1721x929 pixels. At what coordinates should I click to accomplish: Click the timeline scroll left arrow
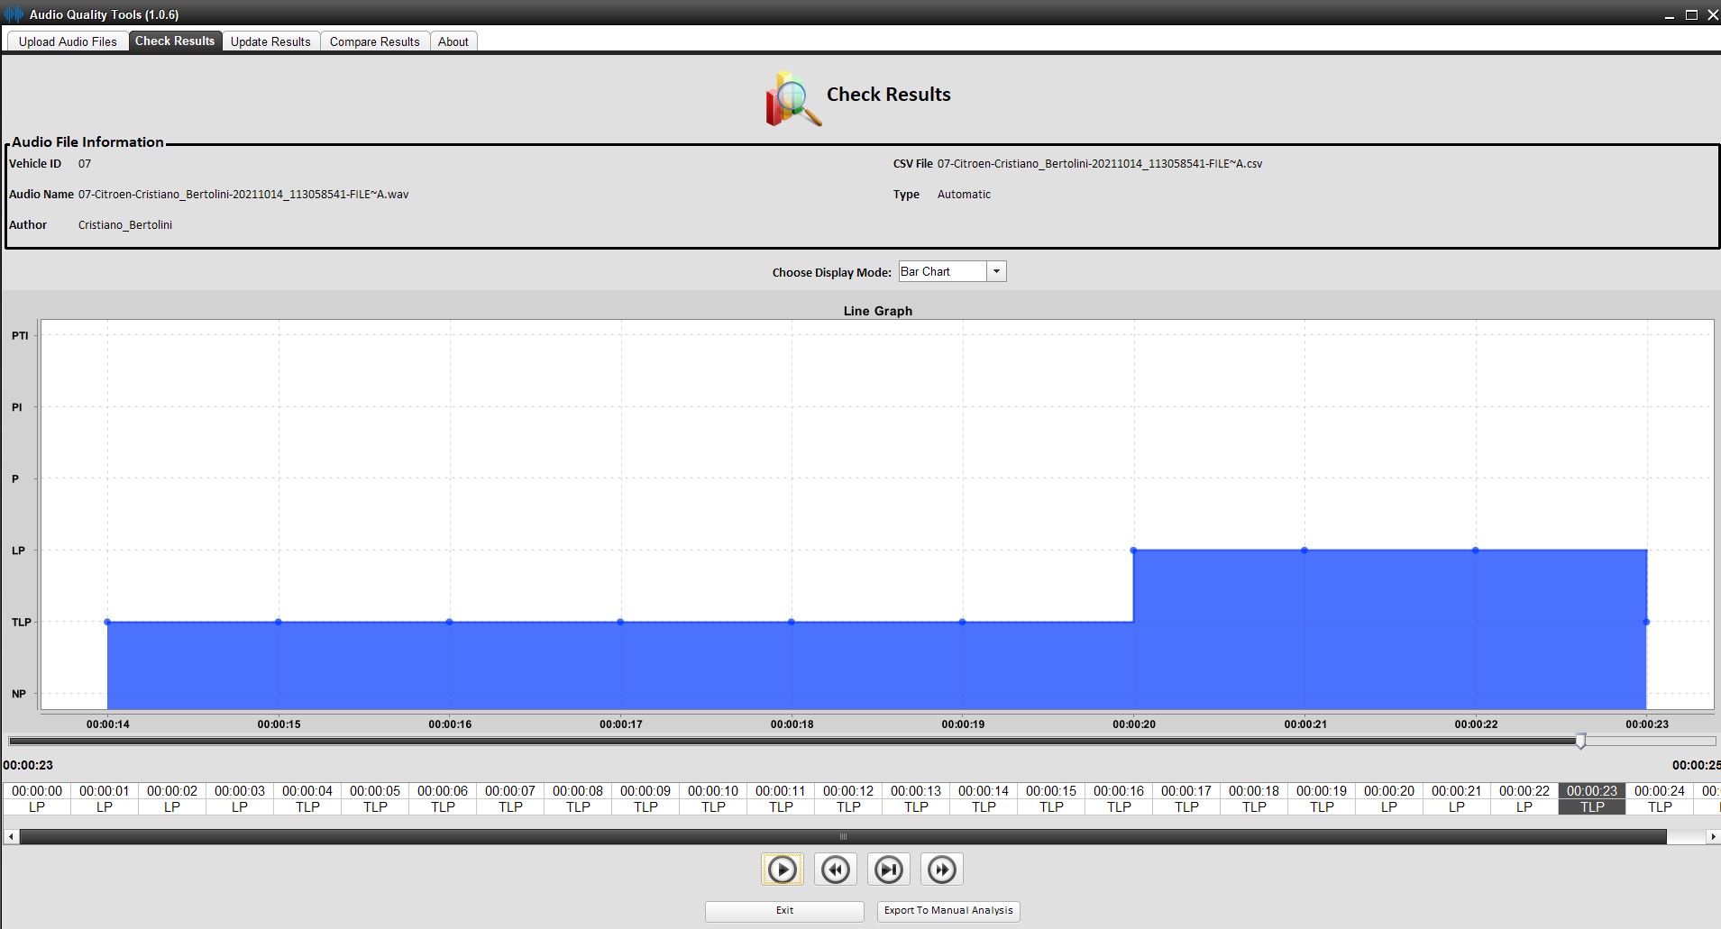click(x=11, y=837)
